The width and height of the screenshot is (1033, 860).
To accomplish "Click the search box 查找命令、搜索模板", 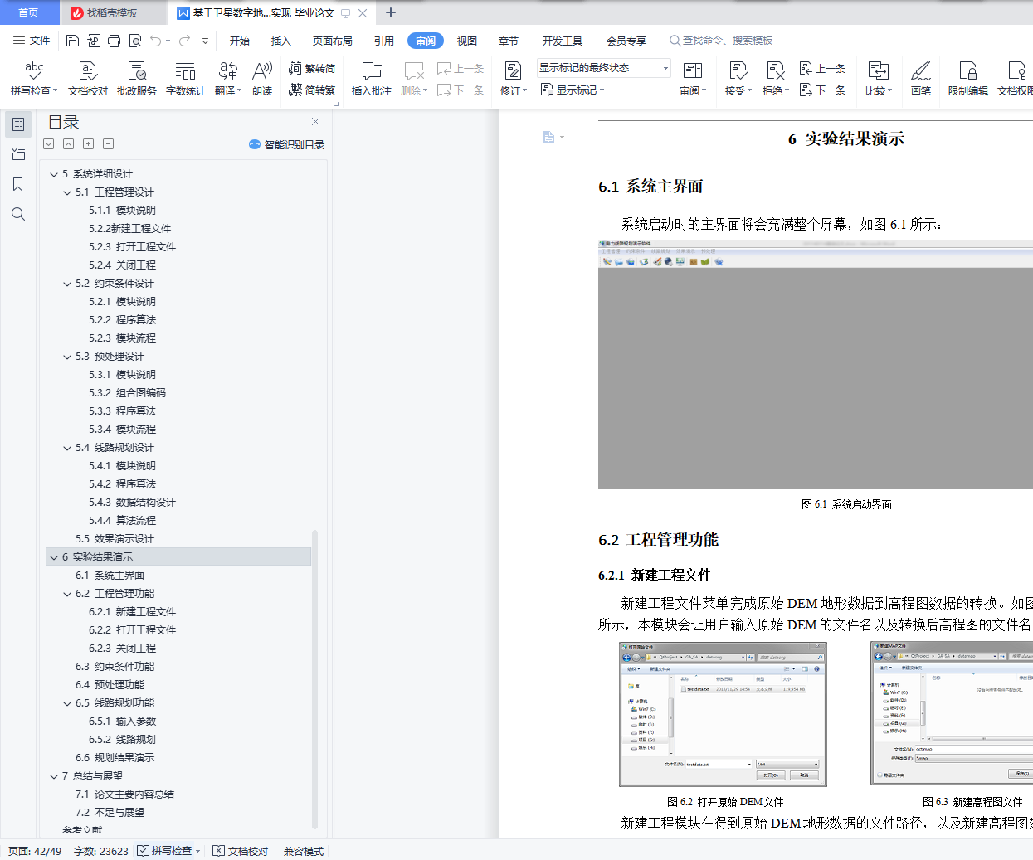I will tap(721, 41).
